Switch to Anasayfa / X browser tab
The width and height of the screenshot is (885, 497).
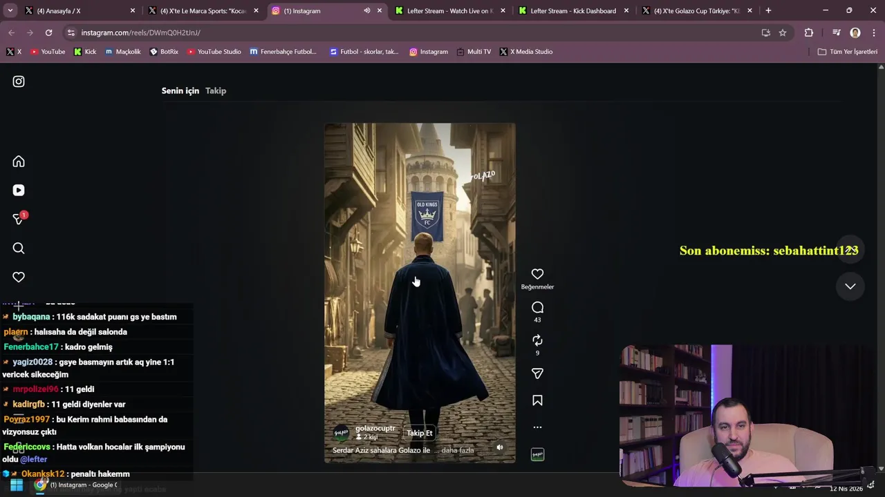[80, 10]
